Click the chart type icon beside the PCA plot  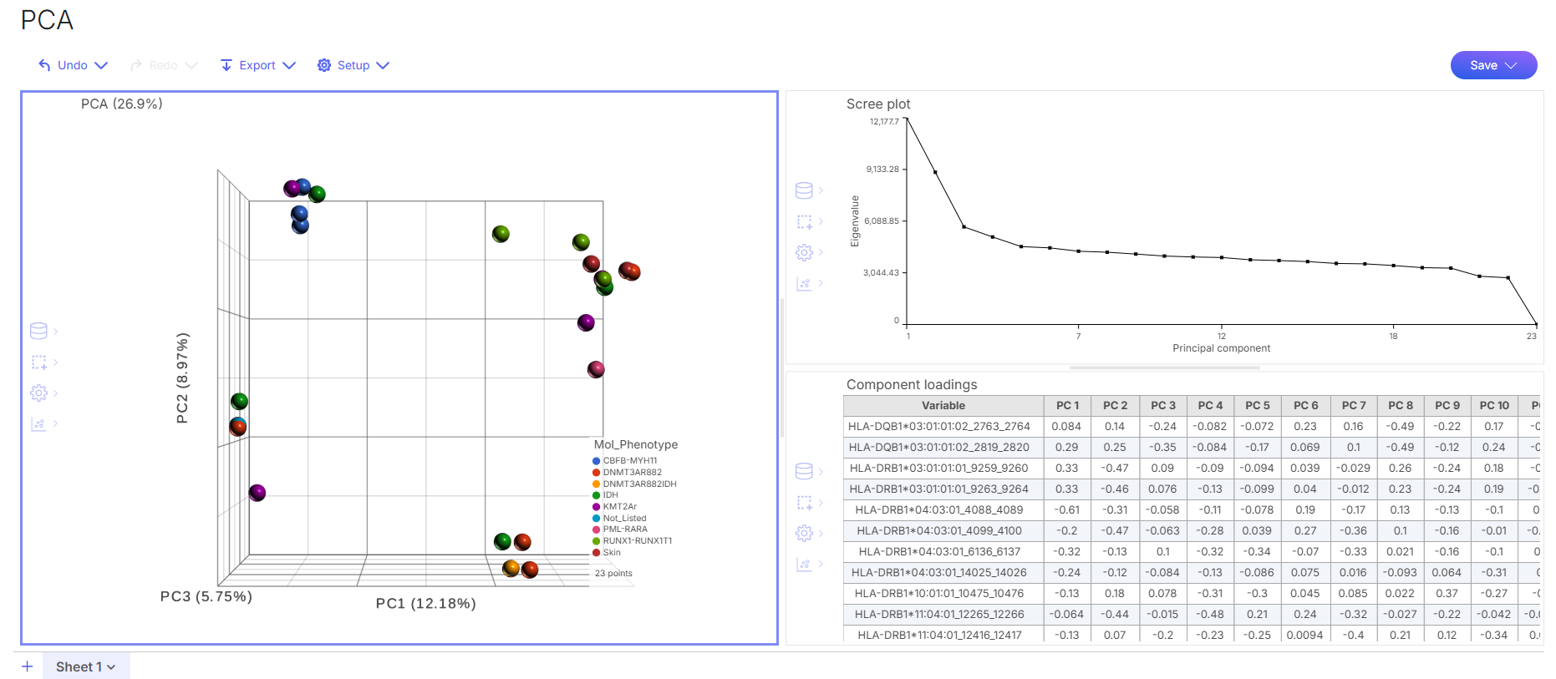click(38, 423)
